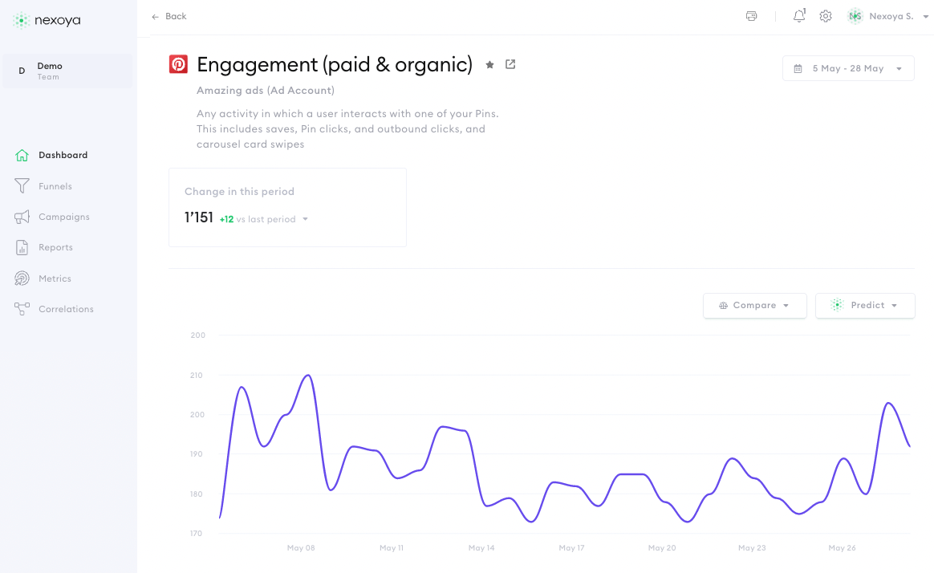
Task: Go to Dashboard in sidebar
Action: tap(63, 156)
